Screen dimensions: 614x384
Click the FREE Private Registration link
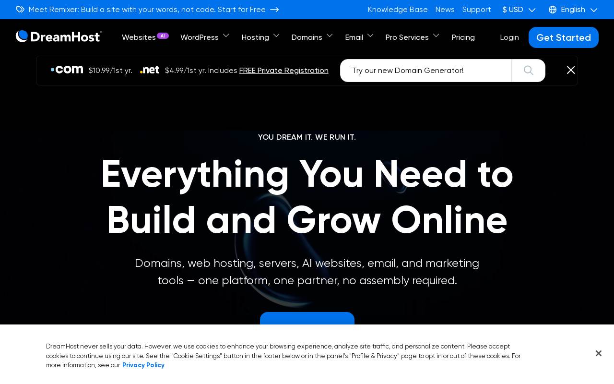tap(284, 71)
